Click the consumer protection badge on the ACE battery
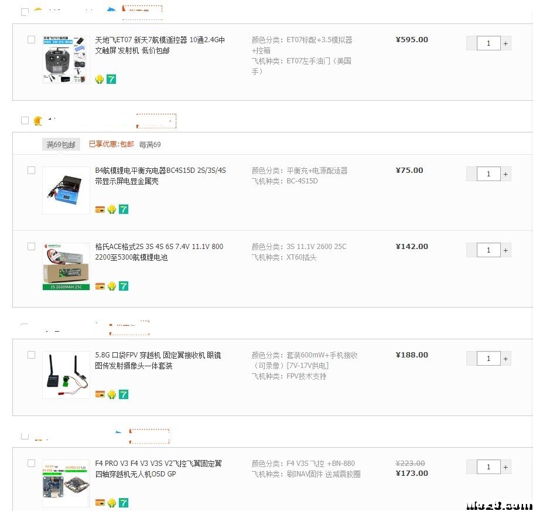Image resolution: width=533 pixels, height=511 pixels. point(111,286)
